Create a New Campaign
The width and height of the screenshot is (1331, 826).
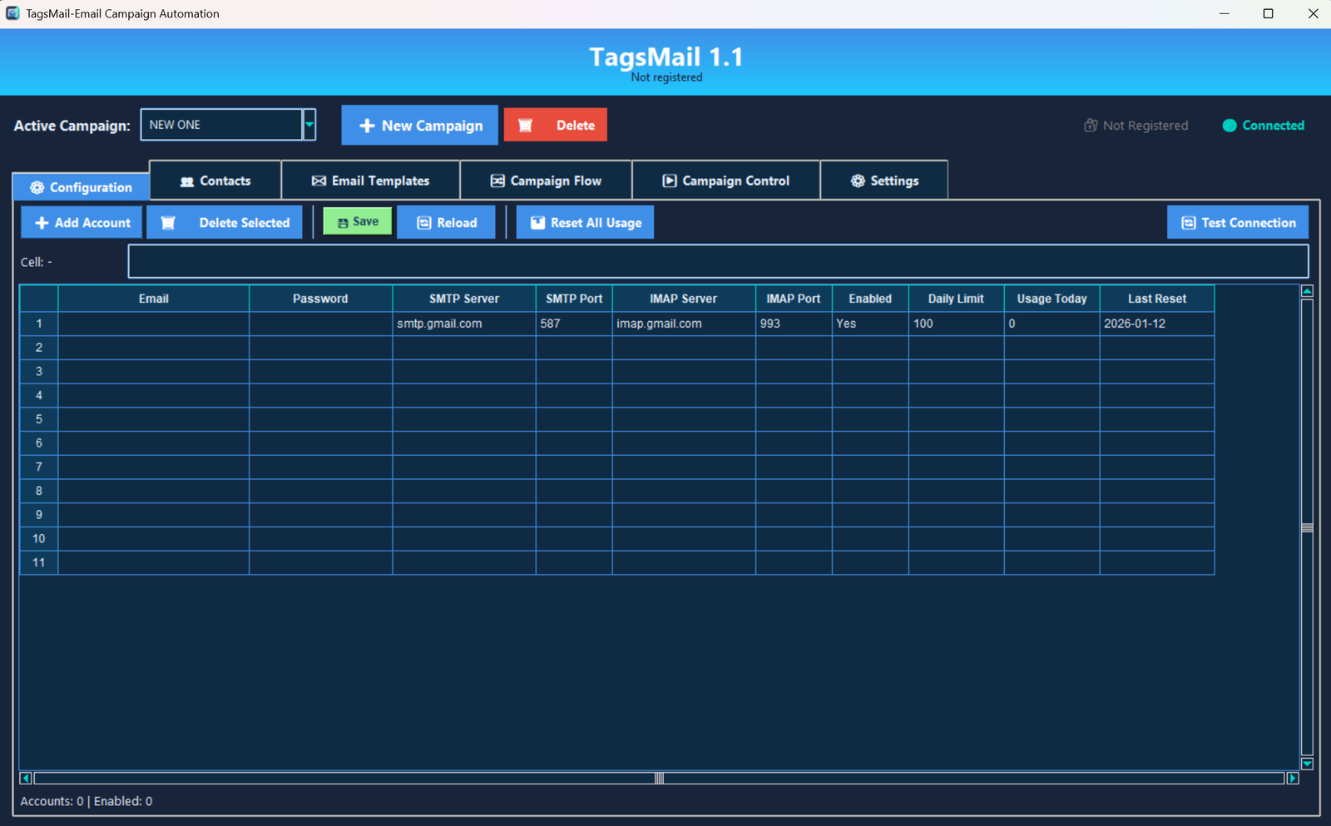(x=419, y=126)
